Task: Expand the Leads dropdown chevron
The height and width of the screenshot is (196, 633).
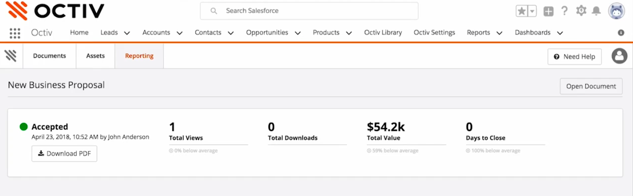Action: point(127,33)
